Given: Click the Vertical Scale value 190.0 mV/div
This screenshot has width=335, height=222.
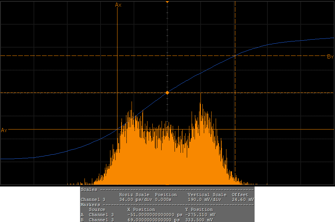Looking at the screenshot, I should tap(205, 199).
